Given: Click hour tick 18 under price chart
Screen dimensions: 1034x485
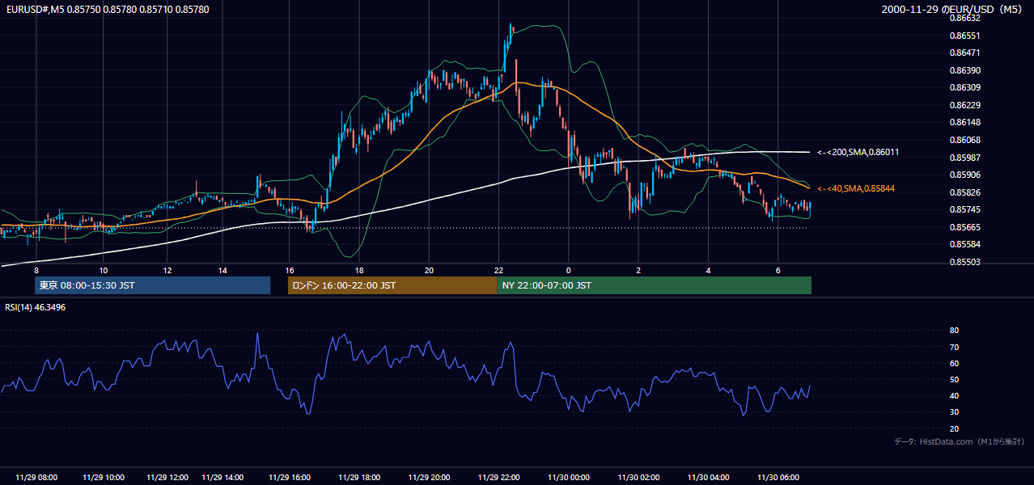Looking at the screenshot, I should point(359,270).
